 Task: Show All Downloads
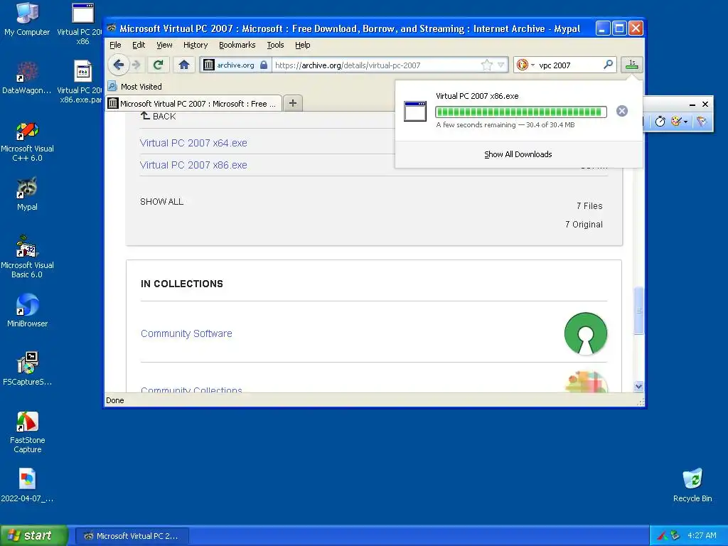click(518, 154)
